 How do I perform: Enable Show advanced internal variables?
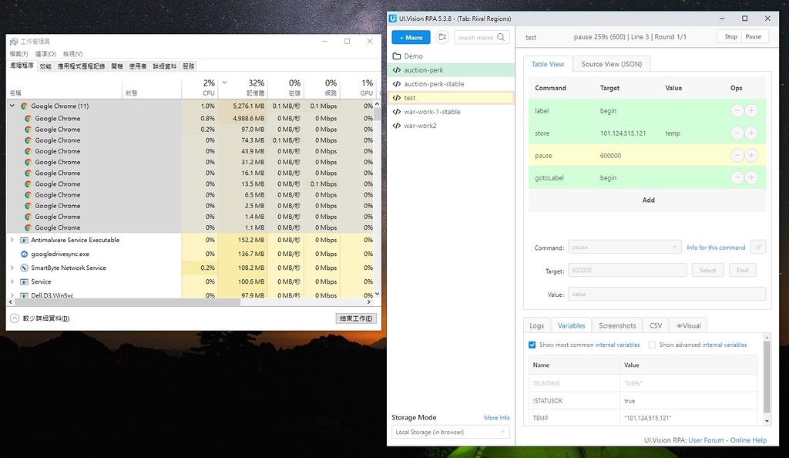tap(652, 345)
